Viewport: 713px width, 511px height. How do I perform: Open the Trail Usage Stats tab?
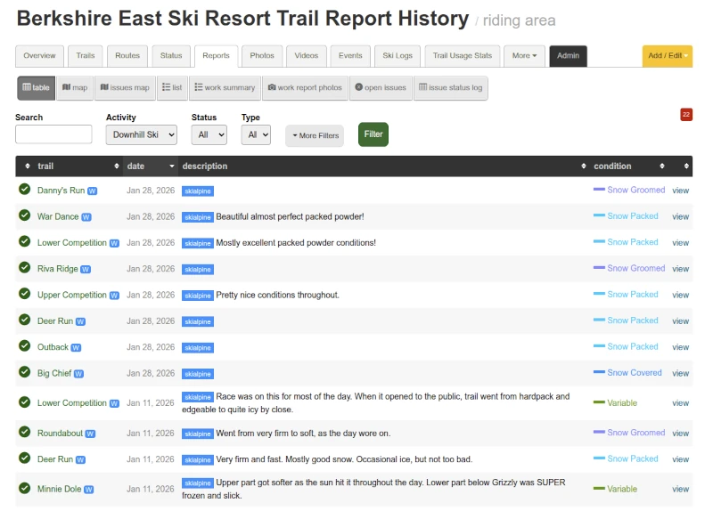[x=463, y=56]
